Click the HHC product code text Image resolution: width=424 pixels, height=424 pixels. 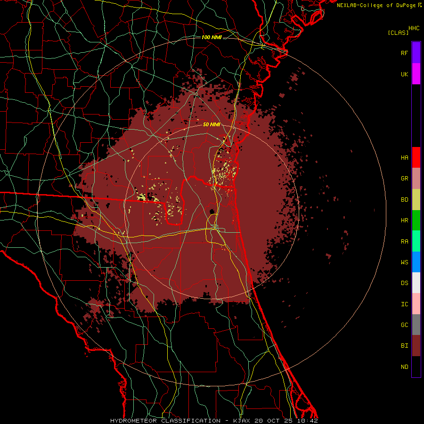pos(414,28)
